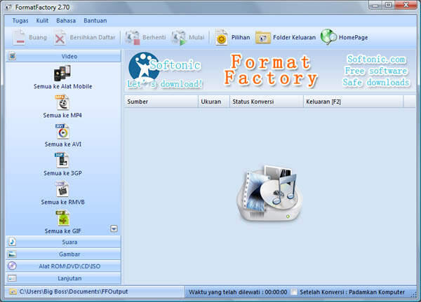Click the FormatFactory title bar icon
The height and width of the screenshot is (302, 421).
click(9, 7)
